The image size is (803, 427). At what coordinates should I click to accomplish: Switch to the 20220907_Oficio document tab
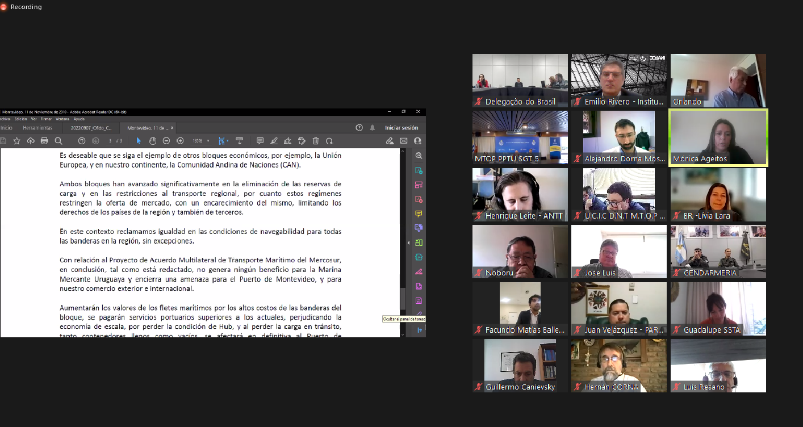(x=91, y=128)
